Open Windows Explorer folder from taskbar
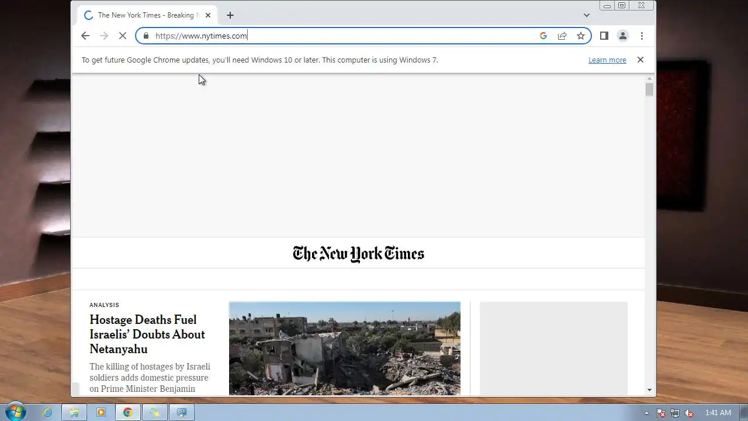This screenshot has height=421, width=748. tap(74, 412)
